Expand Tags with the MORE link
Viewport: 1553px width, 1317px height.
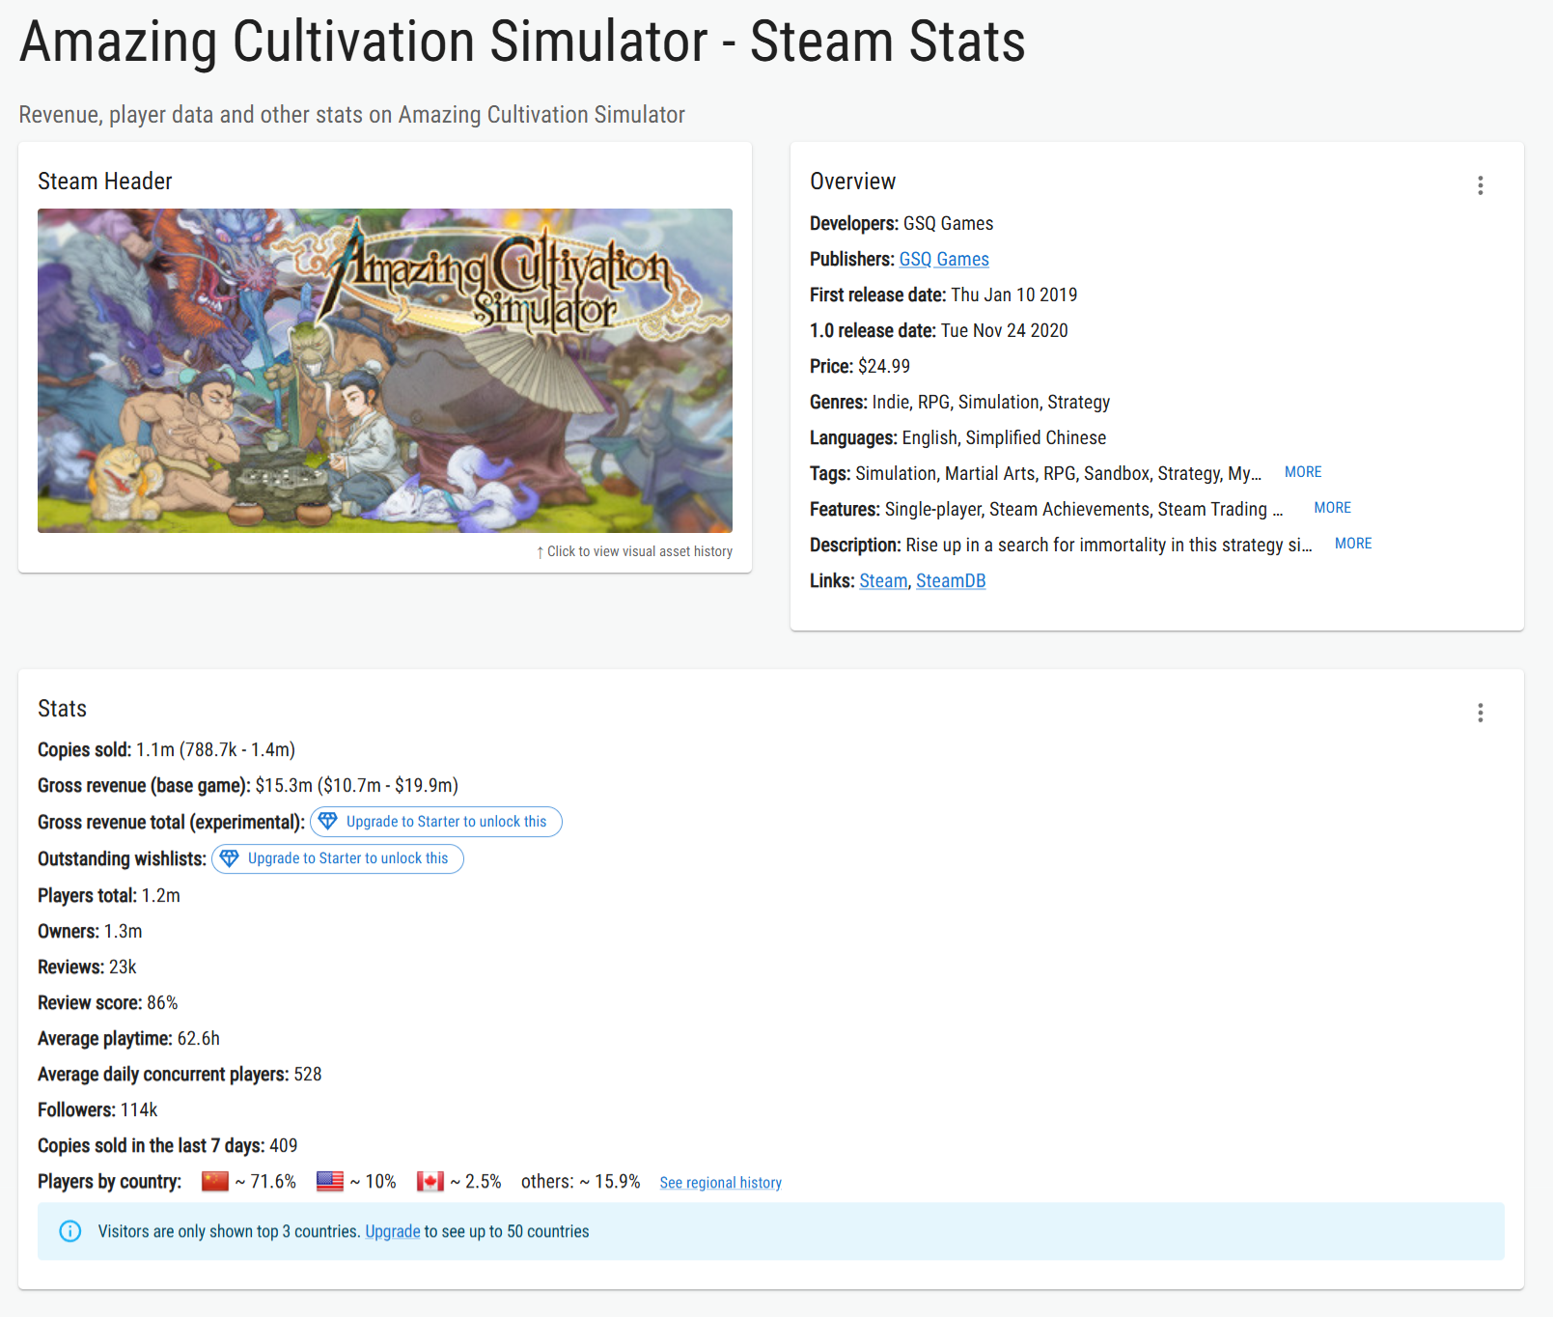1303,472
